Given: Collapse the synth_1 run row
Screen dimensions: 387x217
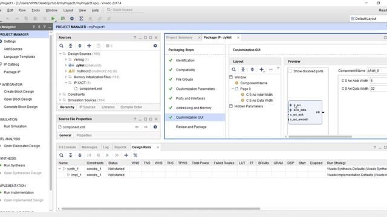Looking at the screenshot, I should point(59,169).
